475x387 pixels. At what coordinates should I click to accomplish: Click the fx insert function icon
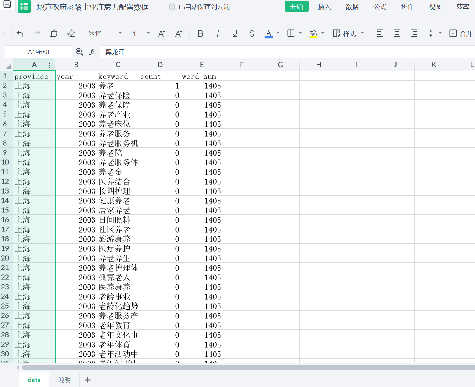pyautogui.click(x=93, y=52)
